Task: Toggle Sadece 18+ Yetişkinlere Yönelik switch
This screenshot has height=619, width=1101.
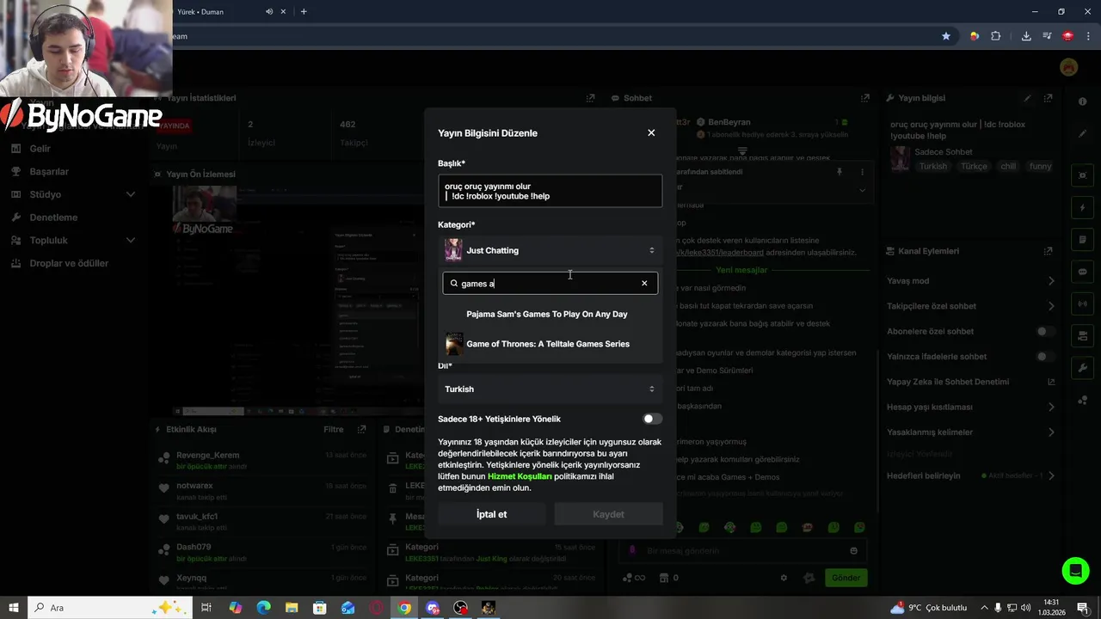Action: tap(653, 419)
